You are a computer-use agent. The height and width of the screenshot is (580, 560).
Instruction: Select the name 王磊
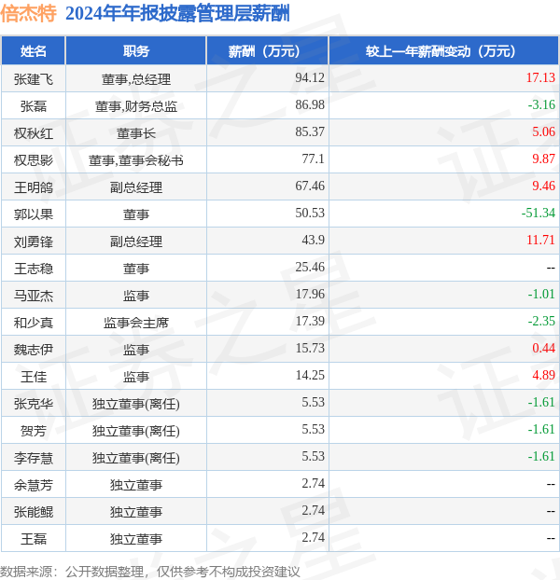34,539
